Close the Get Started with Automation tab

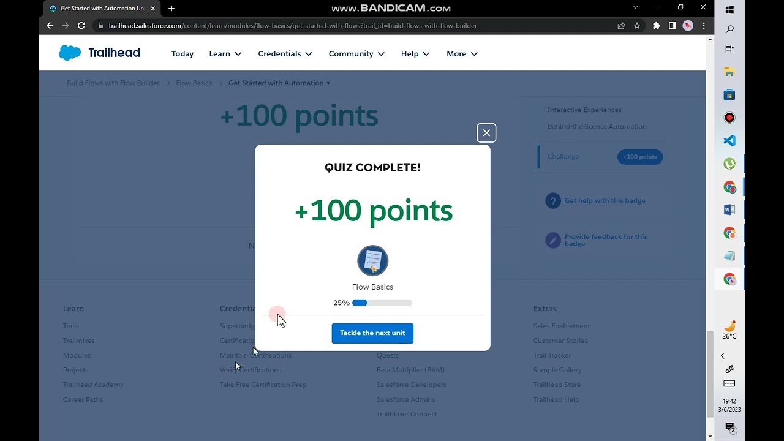point(153,9)
